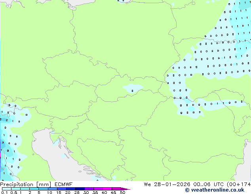This screenshot has height=194, width=251.
Task: Open the weatheronline.co.uk copyright link
Action: coord(215,190)
